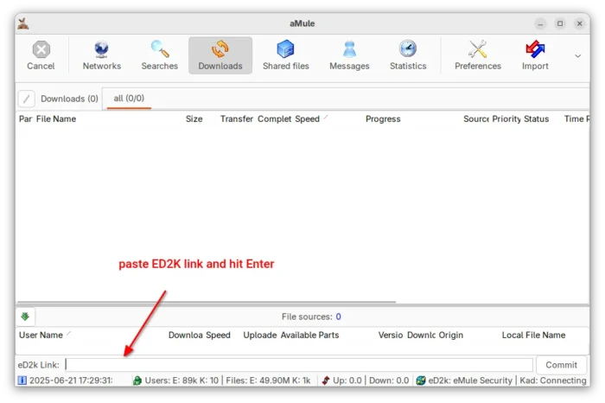Sort sources by Uploaded column
Viewport: 605px width, 403px height.
[x=259, y=335]
